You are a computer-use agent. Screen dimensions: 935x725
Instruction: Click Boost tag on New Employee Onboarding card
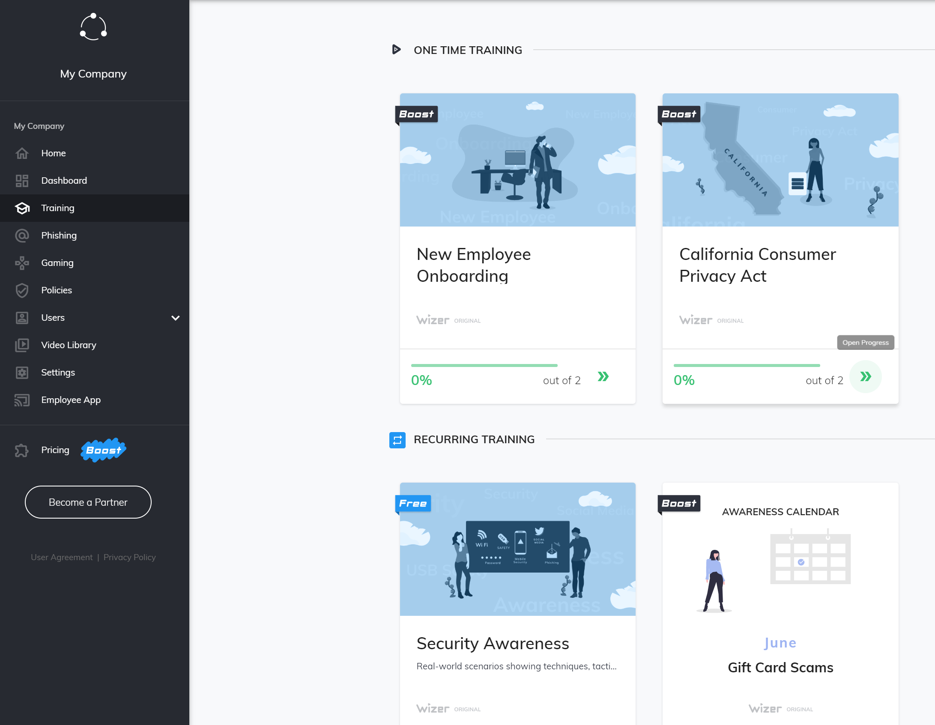point(416,114)
